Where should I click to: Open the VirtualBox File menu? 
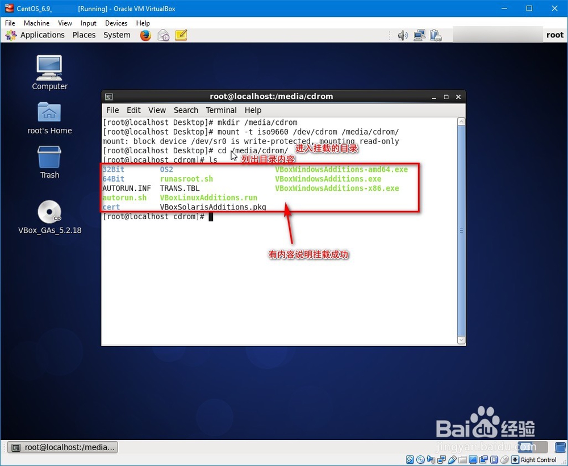pos(10,23)
